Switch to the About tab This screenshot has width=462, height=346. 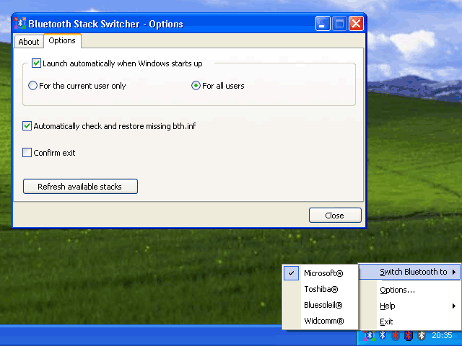click(x=29, y=42)
